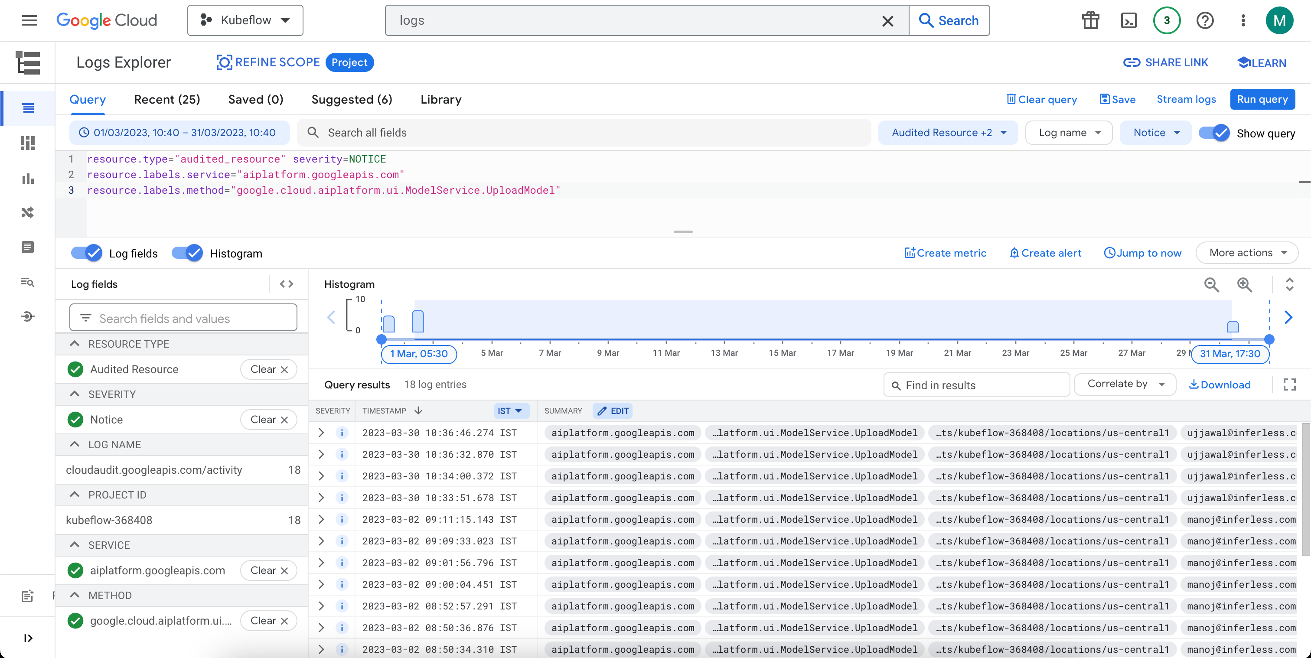Viewport: 1311px width, 658px height.
Task: Open the Log name filter dropdown
Action: tap(1069, 133)
